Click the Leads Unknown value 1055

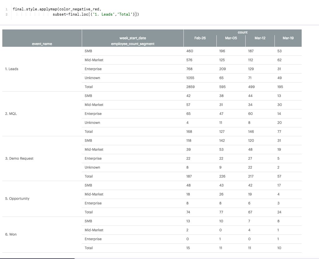click(x=190, y=78)
